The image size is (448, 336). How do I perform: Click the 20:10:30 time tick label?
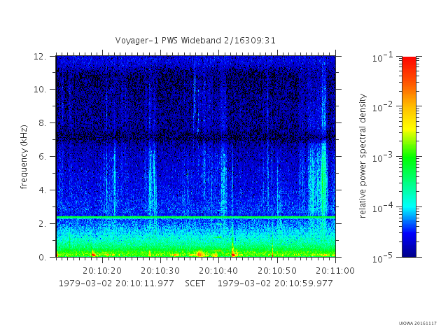point(160,271)
